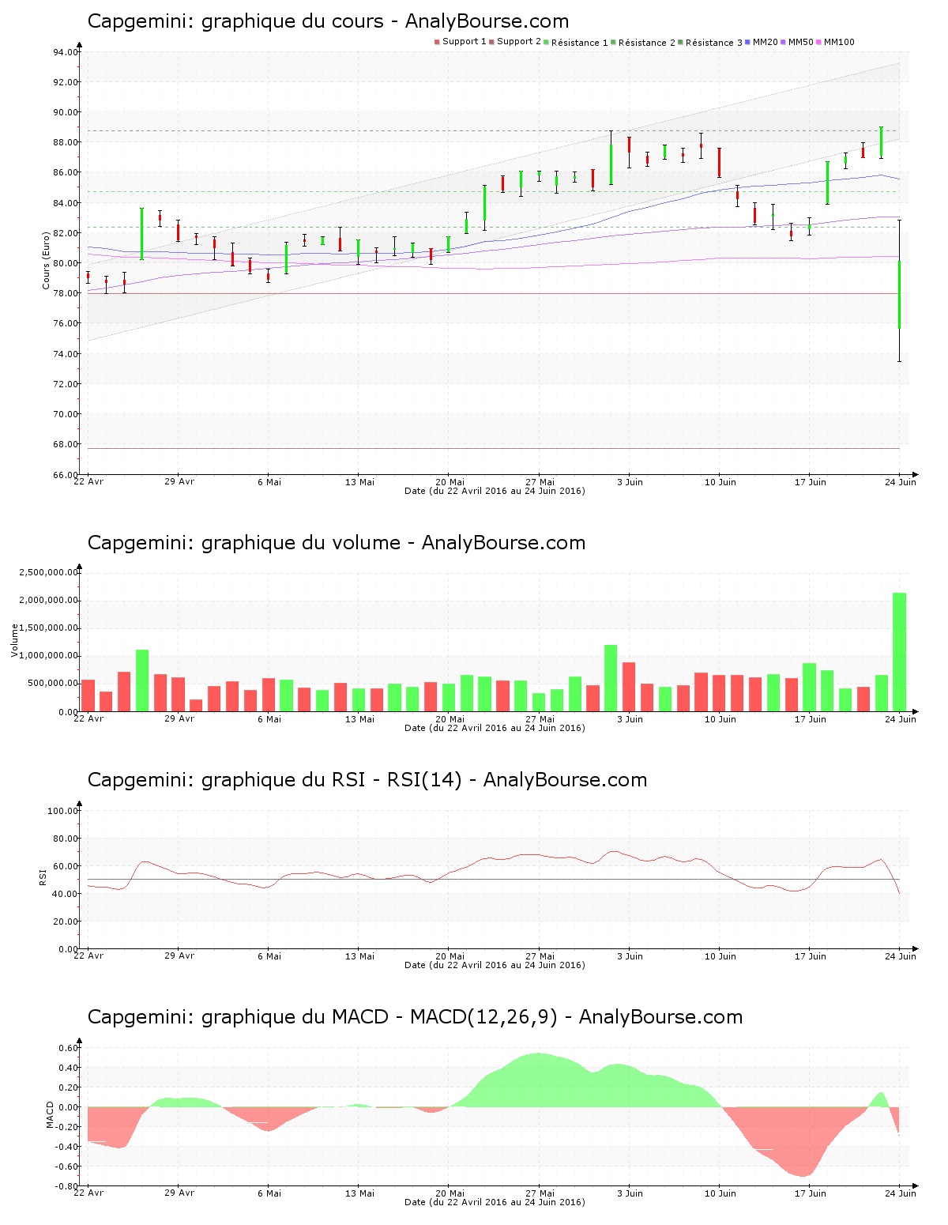Select the Support 2 legend label
This screenshot has width=948, height=1225.
519,42
